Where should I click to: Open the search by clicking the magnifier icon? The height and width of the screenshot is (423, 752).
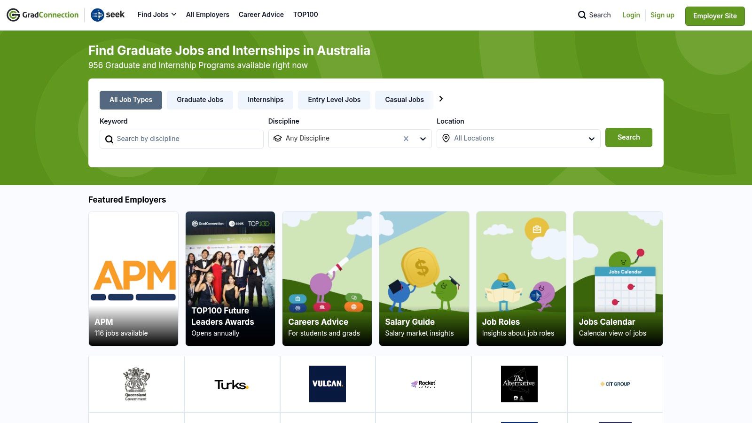point(582,15)
